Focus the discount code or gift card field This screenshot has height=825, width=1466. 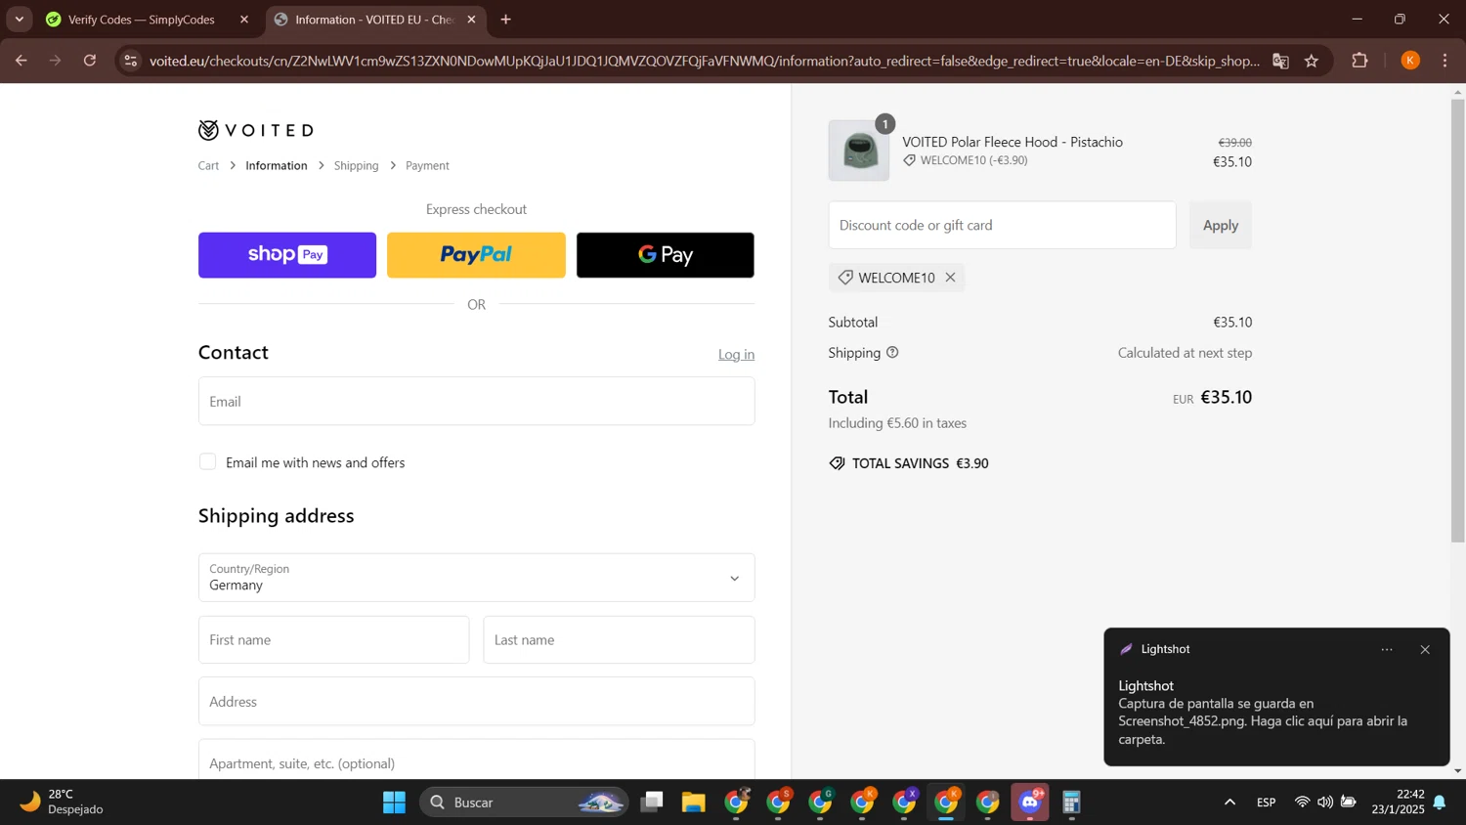(1002, 225)
